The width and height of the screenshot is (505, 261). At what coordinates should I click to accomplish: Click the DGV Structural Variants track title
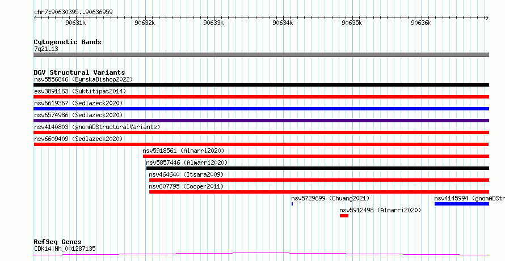[79, 72]
